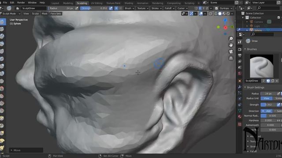Toggle brush fake user shield icon

(x=268, y=81)
